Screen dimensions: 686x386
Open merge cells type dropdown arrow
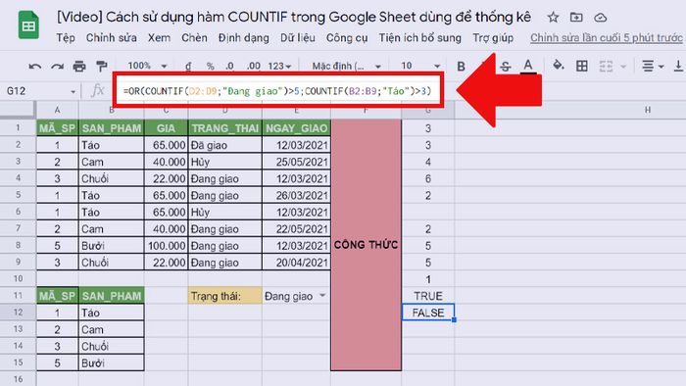(623, 67)
